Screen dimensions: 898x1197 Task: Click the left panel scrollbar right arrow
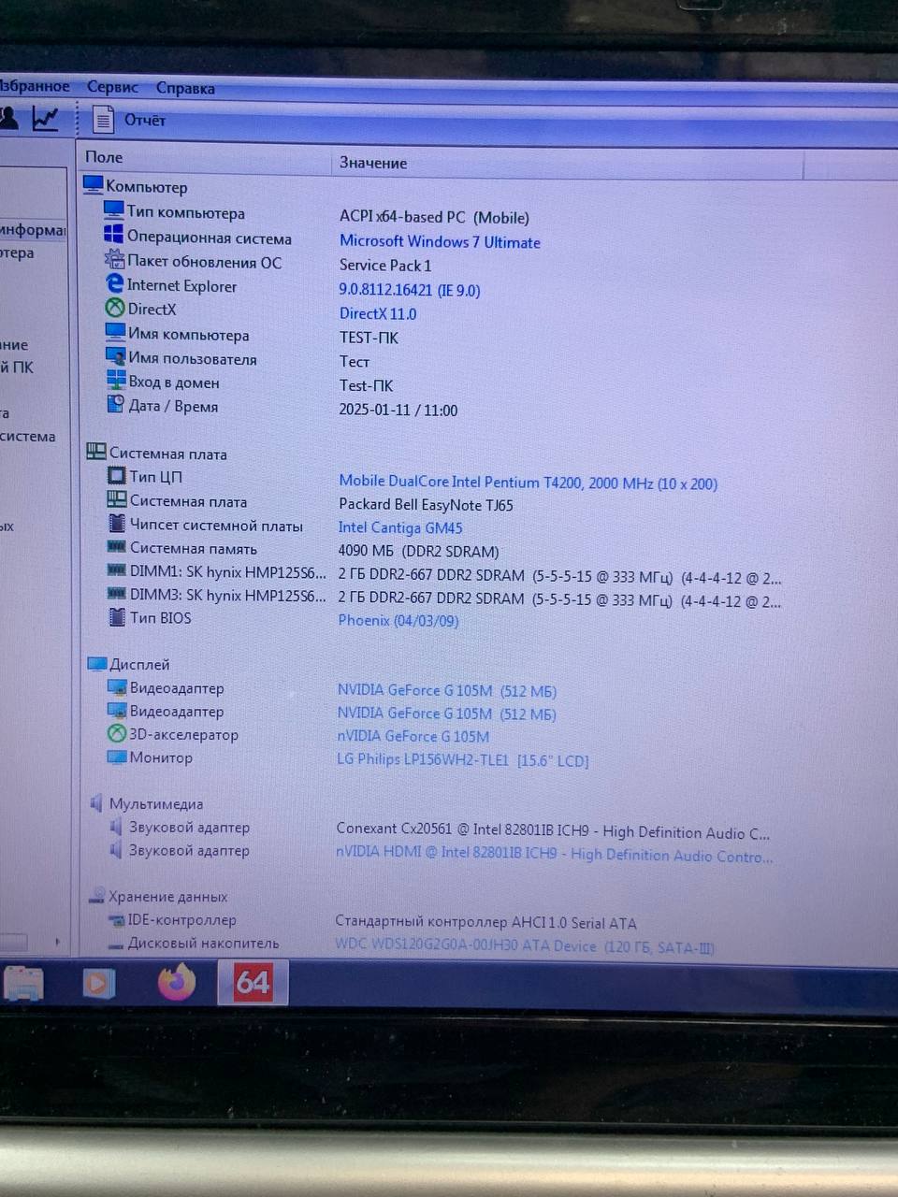pyautogui.click(x=58, y=942)
